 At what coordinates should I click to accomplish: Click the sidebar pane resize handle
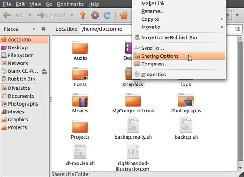point(51,99)
